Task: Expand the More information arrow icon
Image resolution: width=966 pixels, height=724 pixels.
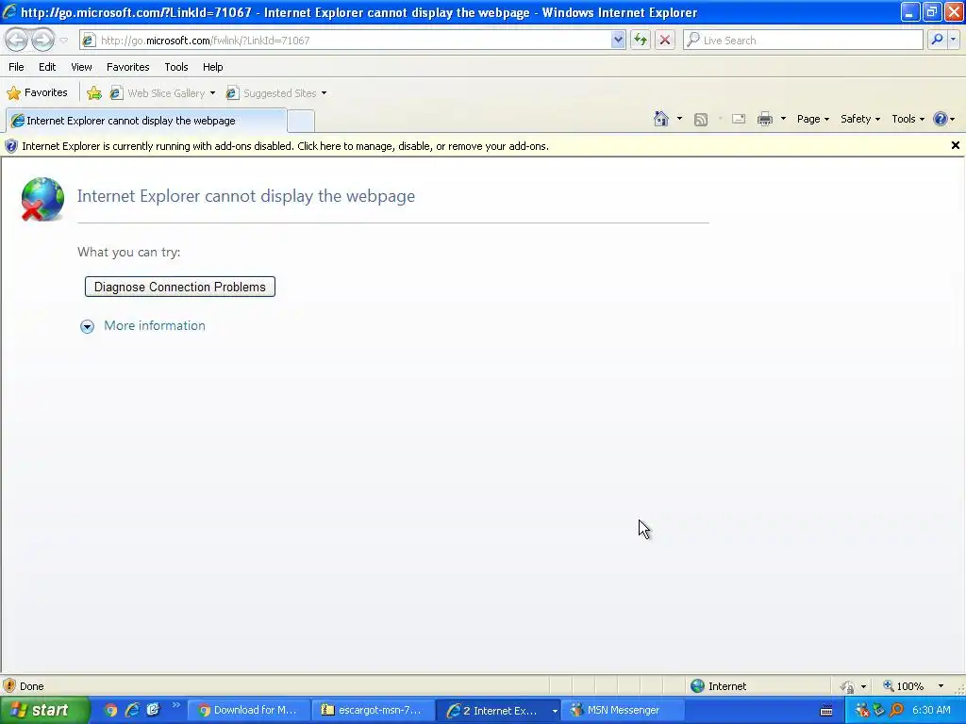Action: tap(88, 326)
